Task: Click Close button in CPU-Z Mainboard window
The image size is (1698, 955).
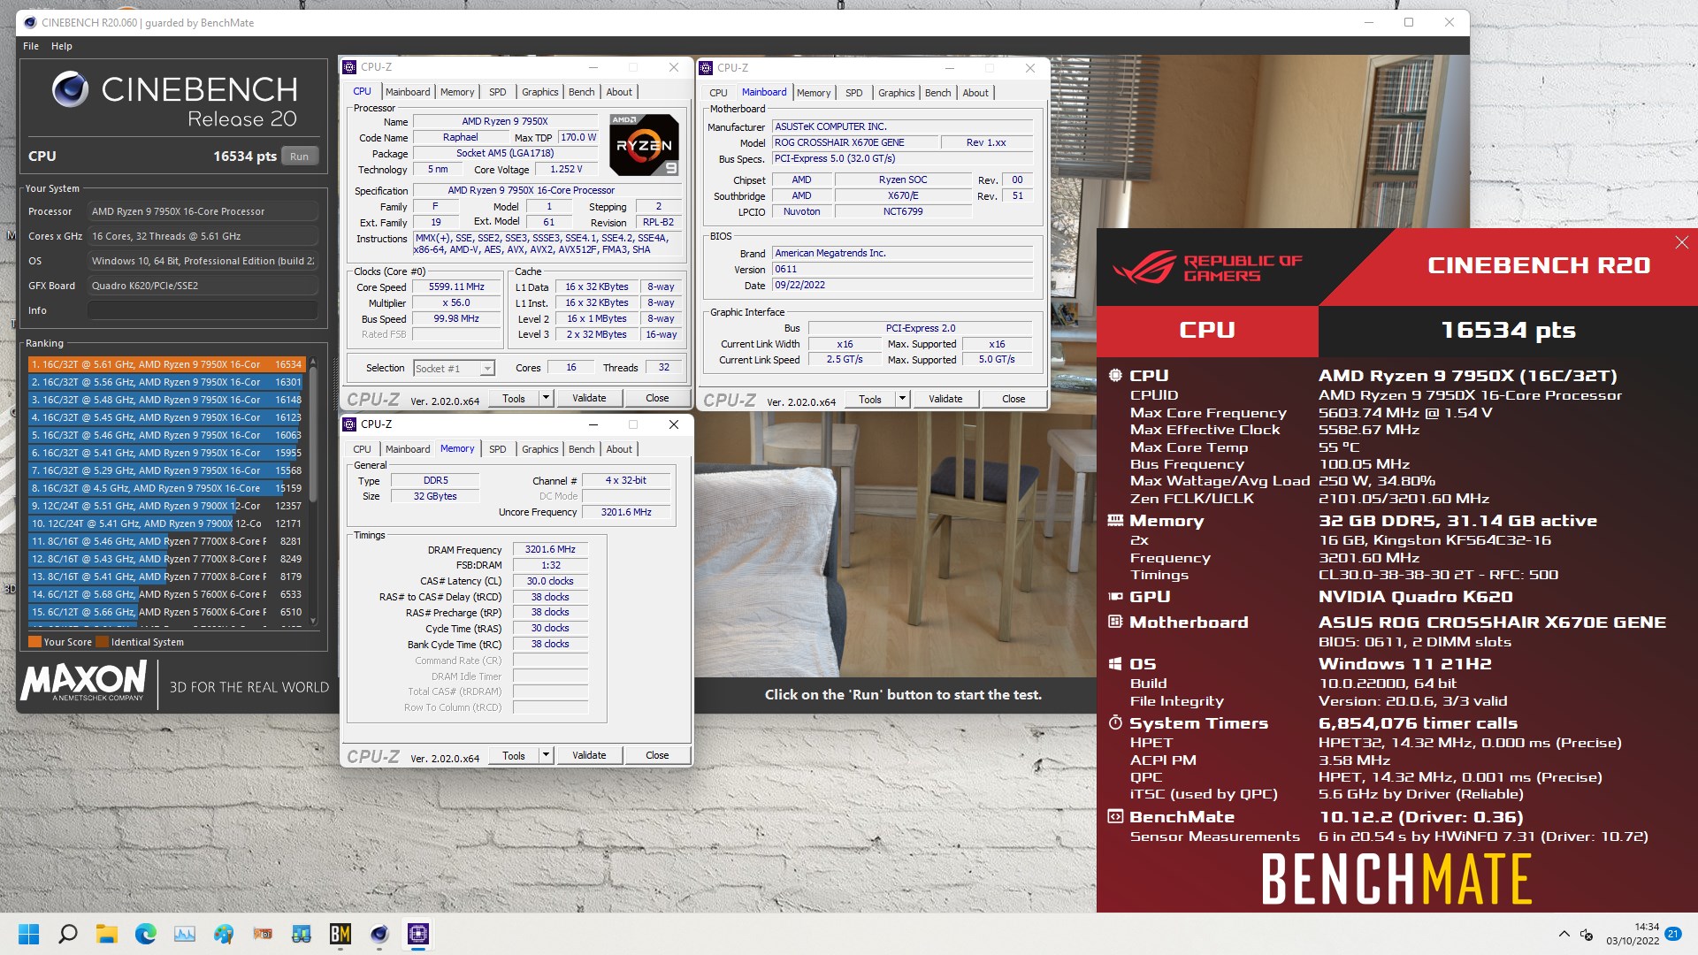Action: 1013,399
